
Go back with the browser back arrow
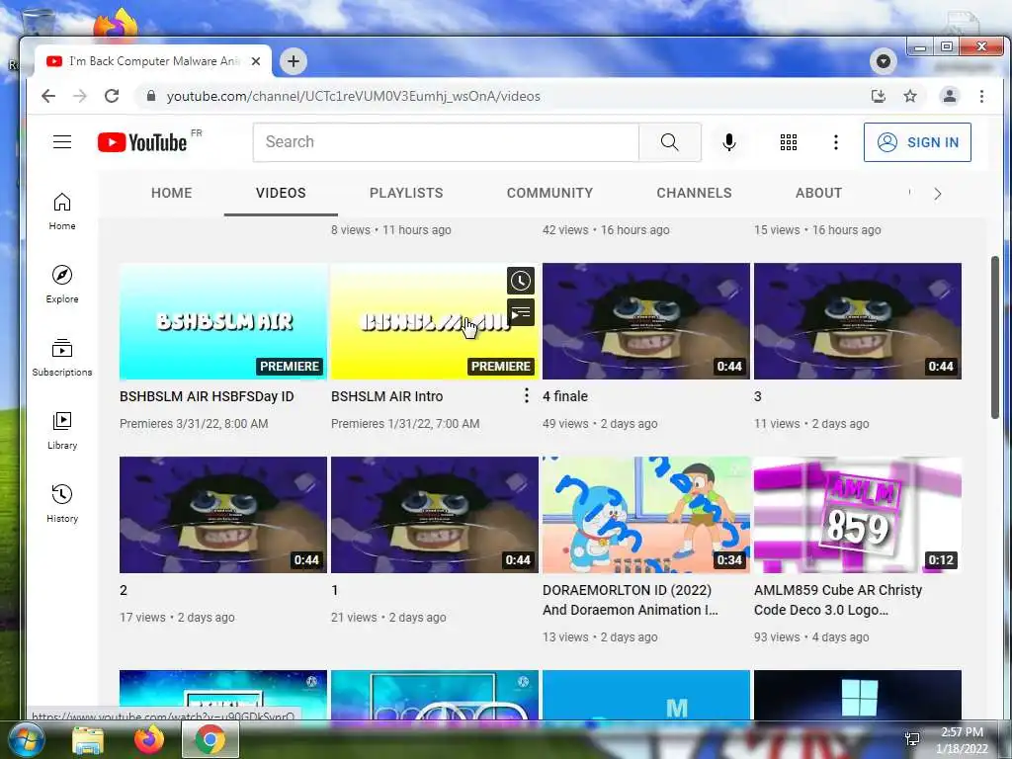48,96
